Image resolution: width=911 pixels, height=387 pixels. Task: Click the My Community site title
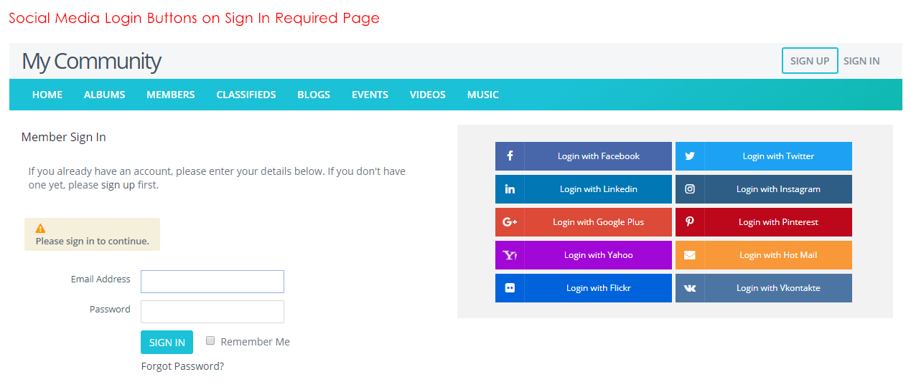coord(91,61)
